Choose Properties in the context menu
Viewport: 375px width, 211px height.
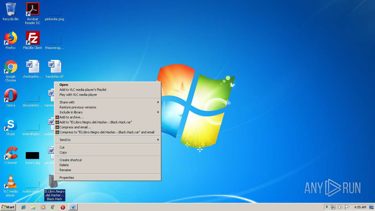(108, 178)
